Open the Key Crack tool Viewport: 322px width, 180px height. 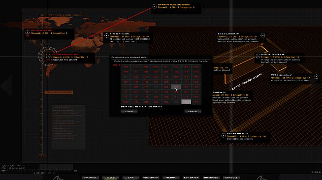pyautogui.click(x=191, y=178)
